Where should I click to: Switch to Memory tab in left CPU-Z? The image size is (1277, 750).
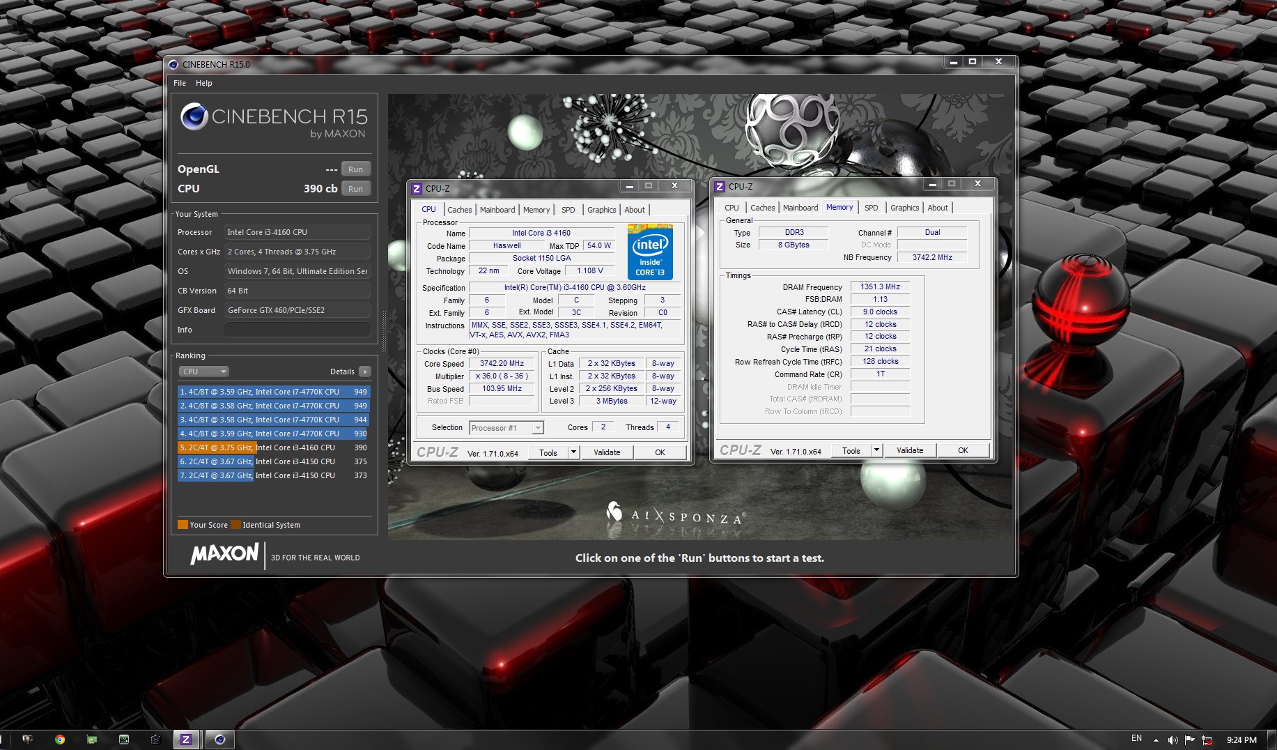(x=536, y=210)
